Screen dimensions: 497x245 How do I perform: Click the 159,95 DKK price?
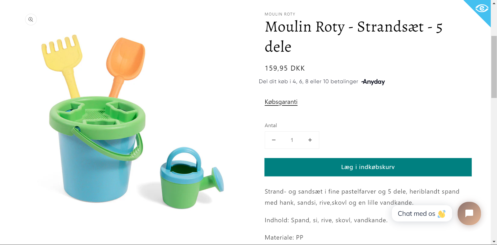pos(285,68)
